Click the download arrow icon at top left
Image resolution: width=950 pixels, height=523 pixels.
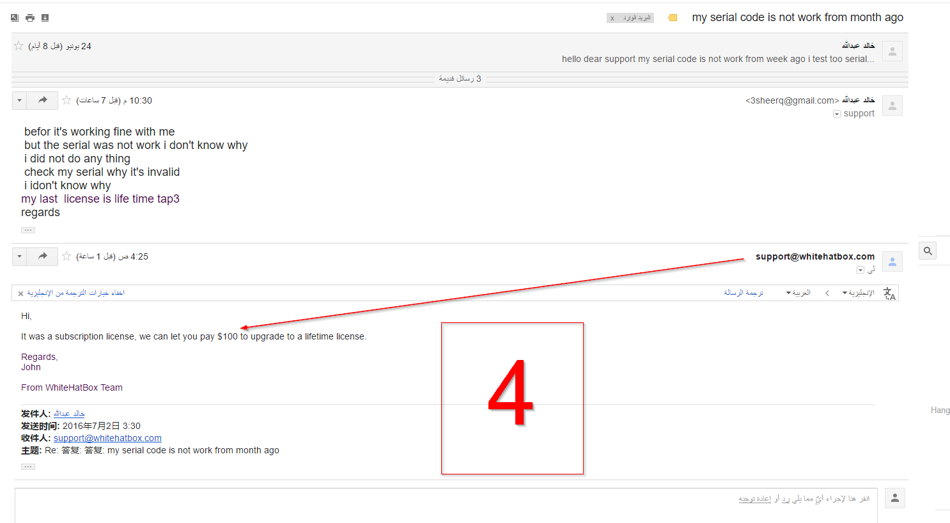pos(45,18)
